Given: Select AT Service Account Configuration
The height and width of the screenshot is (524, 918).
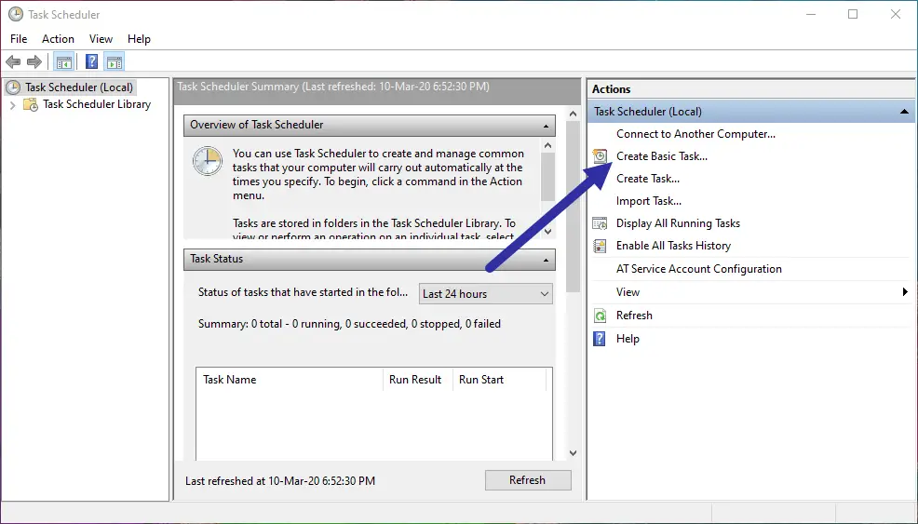Looking at the screenshot, I should click(698, 269).
